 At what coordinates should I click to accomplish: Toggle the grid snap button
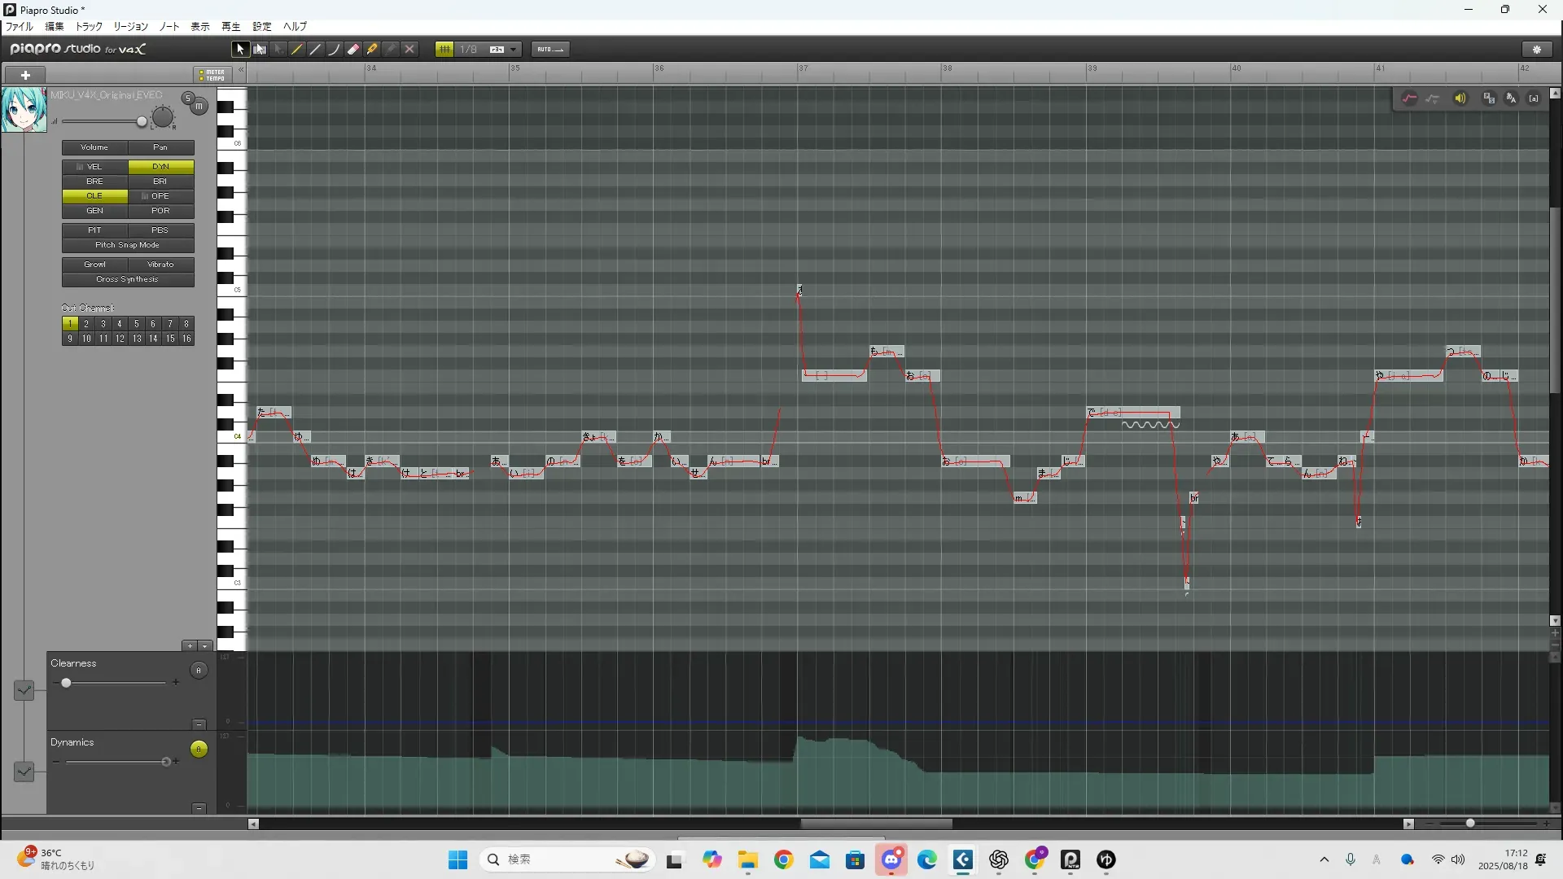(444, 50)
